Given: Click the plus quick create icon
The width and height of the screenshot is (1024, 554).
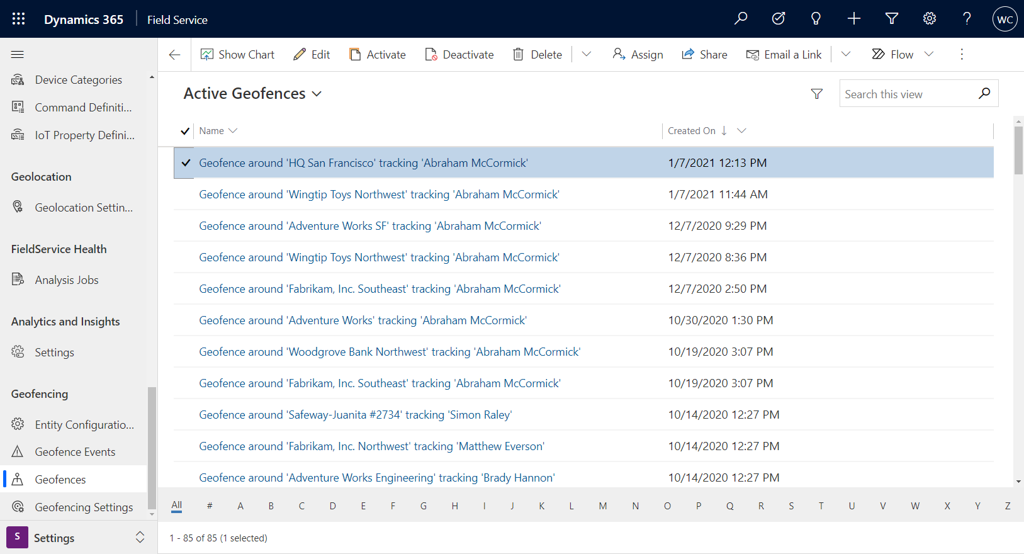Looking at the screenshot, I should pos(854,19).
